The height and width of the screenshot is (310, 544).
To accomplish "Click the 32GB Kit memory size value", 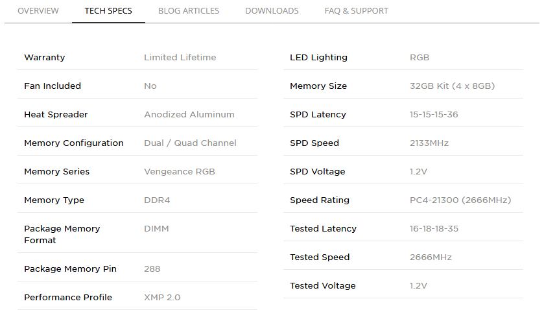I will pos(453,86).
